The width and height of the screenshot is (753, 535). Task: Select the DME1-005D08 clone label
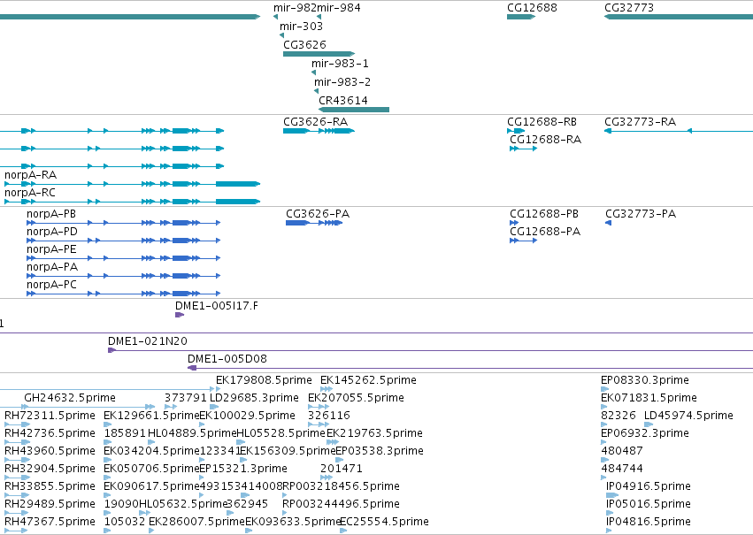(x=227, y=359)
